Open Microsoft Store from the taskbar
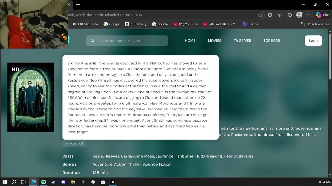 [103, 182]
